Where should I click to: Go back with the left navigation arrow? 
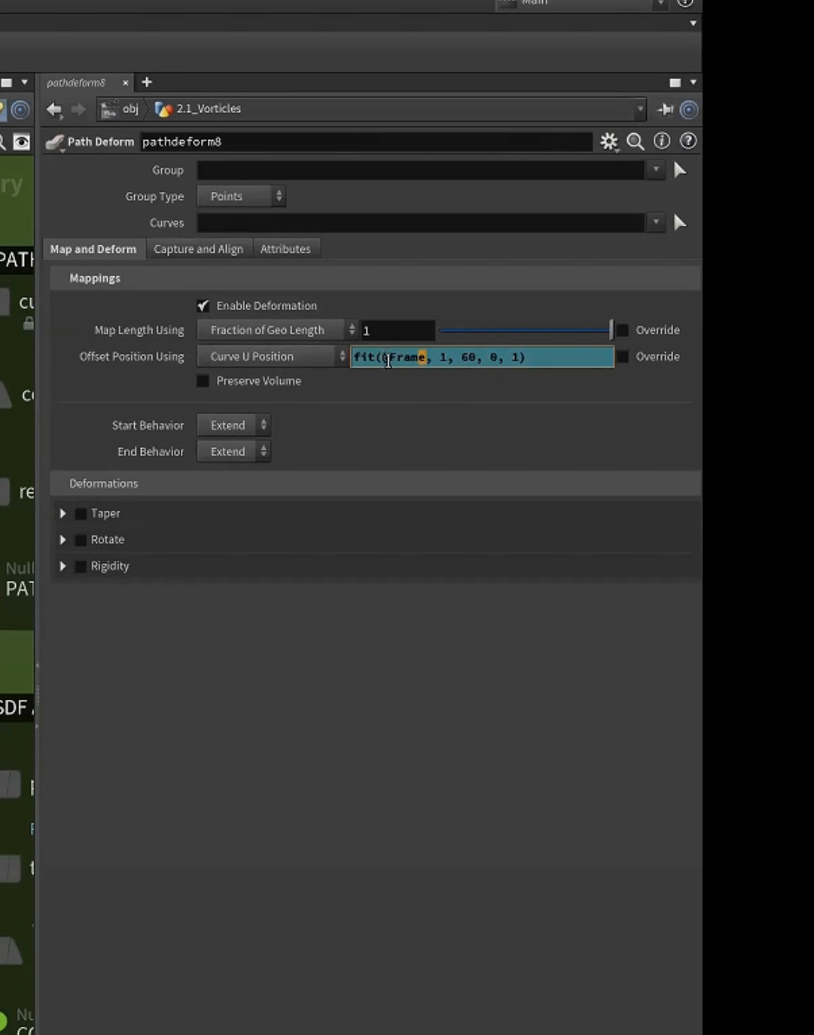[x=54, y=109]
